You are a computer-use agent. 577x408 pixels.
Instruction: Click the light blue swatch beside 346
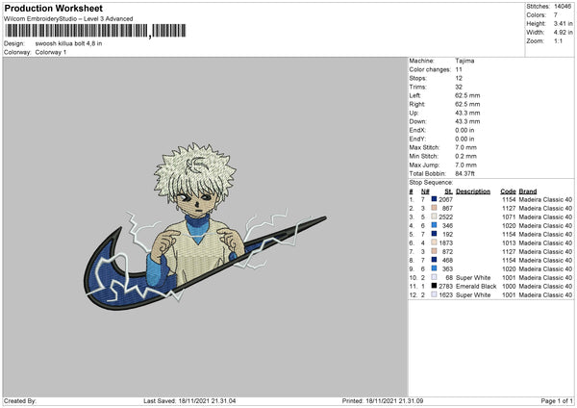point(434,225)
